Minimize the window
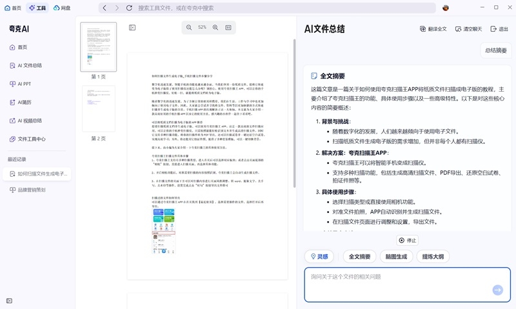Viewport: 516px width, 309px height. 482,7
